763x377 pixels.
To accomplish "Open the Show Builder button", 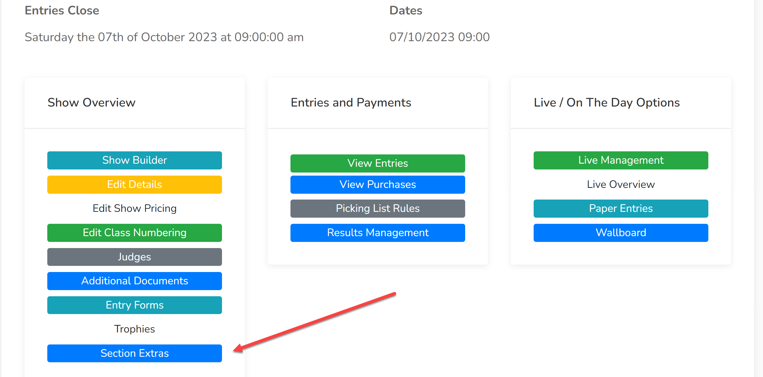I will tap(134, 160).
